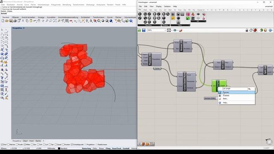Click red Shaded preview icon in Grasshopper

click(255, 30)
